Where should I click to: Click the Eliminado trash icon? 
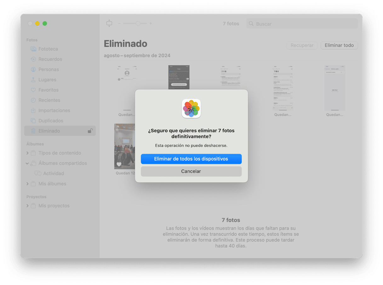tap(33, 131)
